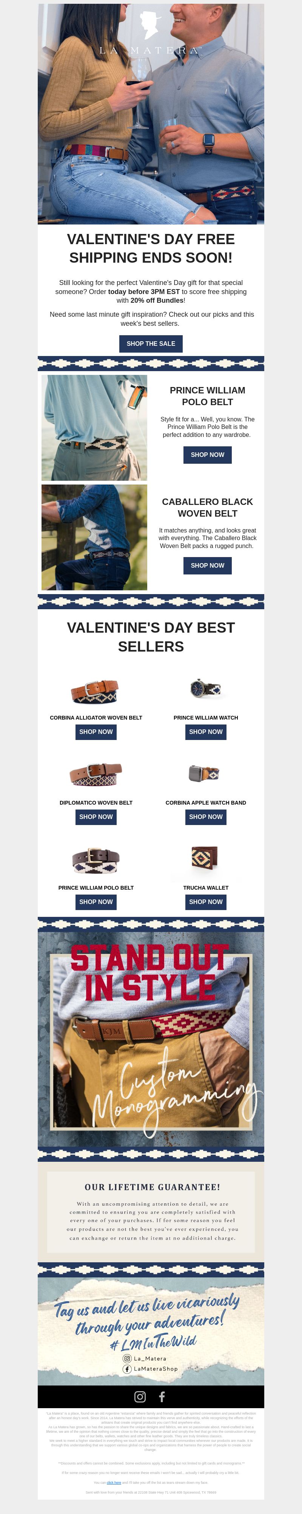Viewport: 302px width, 1514px height.
Task: Shop the Prince William Watch
Action: pyautogui.click(x=206, y=732)
